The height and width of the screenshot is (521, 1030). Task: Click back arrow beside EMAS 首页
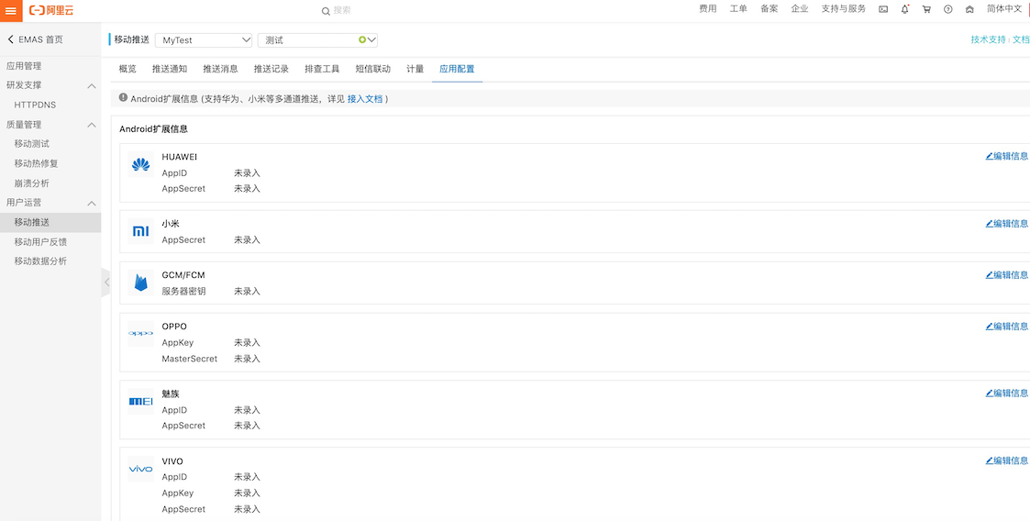coord(10,39)
